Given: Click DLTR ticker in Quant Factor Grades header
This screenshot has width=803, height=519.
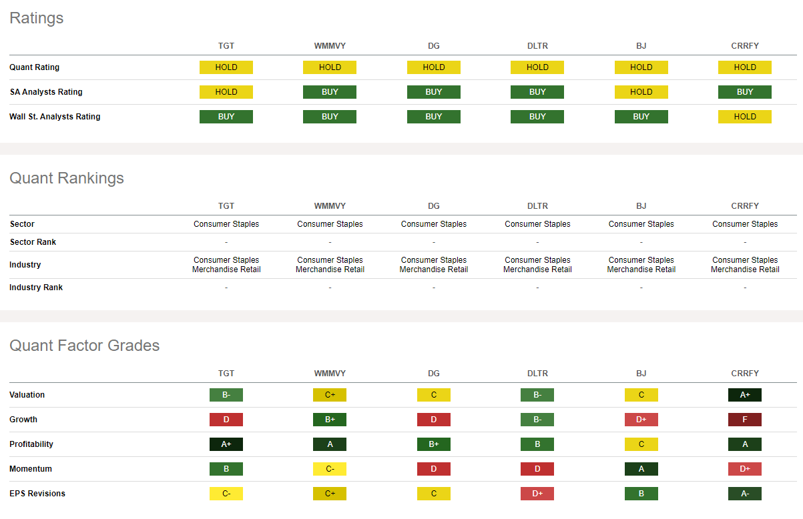Looking at the screenshot, I should click(537, 374).
